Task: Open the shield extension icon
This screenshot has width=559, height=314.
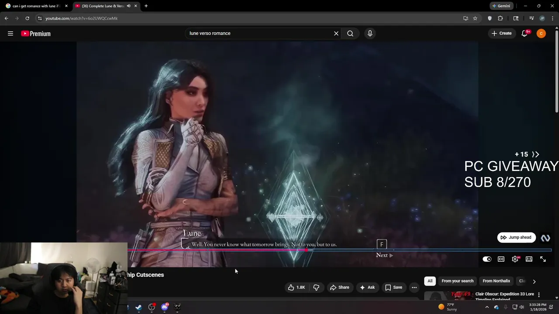Action: coord(490,18)
